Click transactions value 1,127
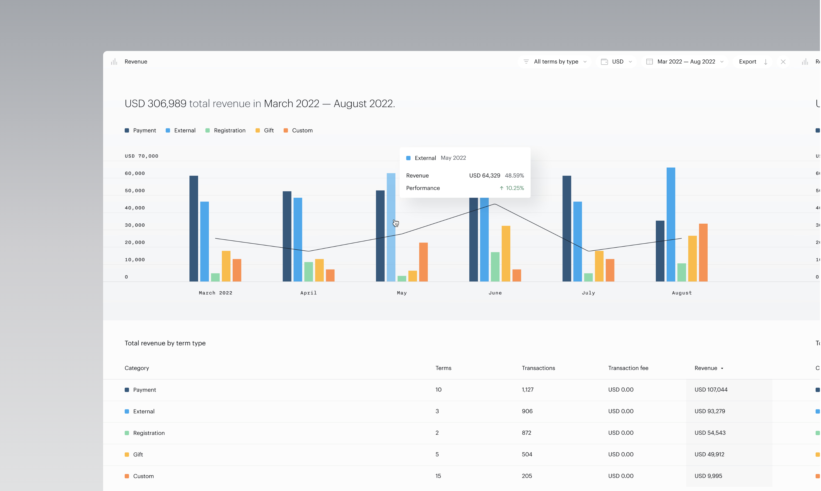The image size is (821, 491). point(528,390)
